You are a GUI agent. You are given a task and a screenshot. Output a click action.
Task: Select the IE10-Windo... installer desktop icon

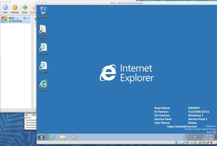tap(43, 84)
